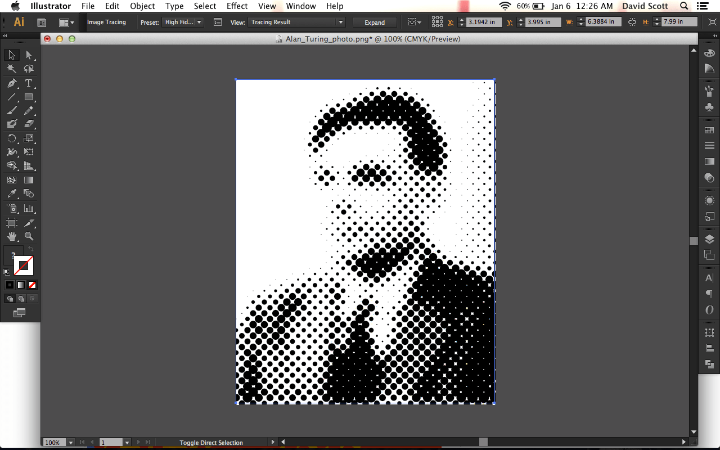Open the Color panel icon
Viewport: 720px width, 450px height.
709,53
